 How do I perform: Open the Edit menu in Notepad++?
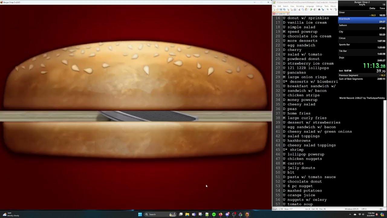click(x=279, y=6)
